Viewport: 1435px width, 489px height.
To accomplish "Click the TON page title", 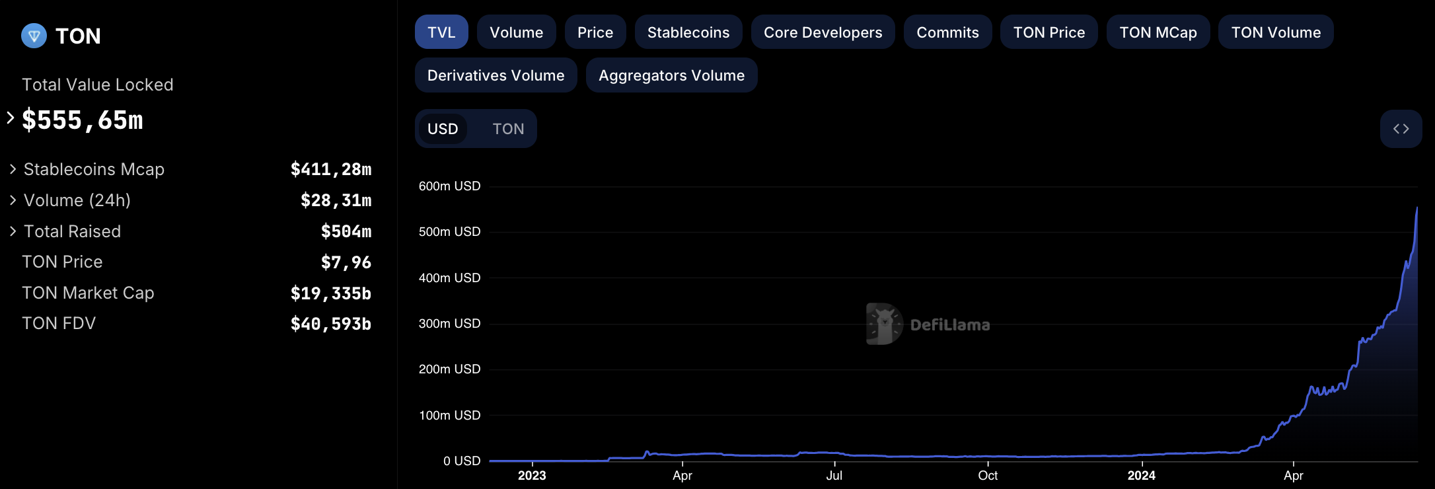I will point(78,36).
